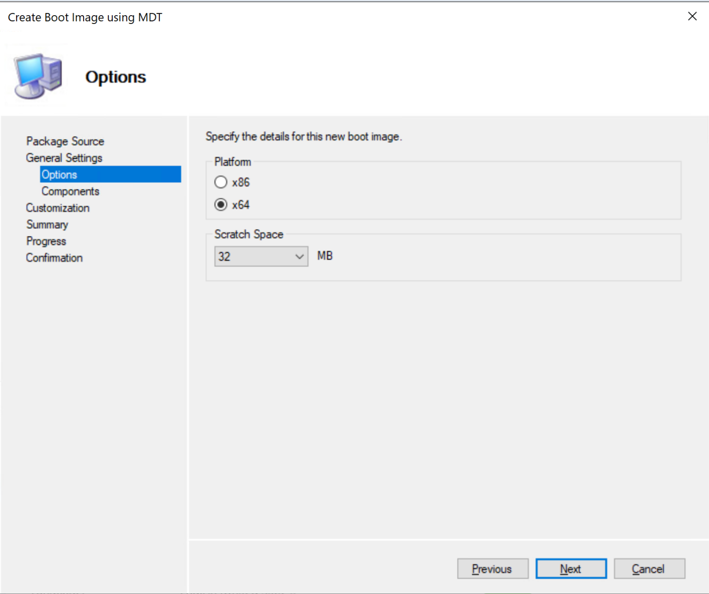Select General Settings in the sidebar

click(64, 158)
